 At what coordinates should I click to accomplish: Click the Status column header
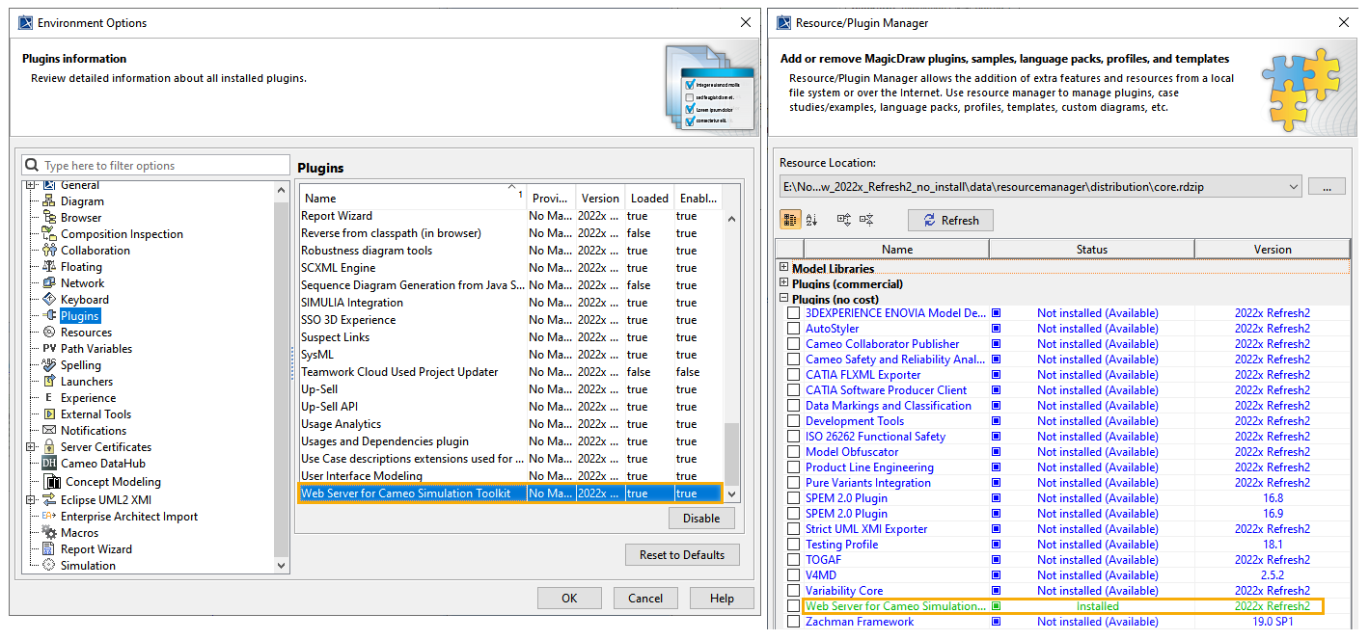point(1091,250)
